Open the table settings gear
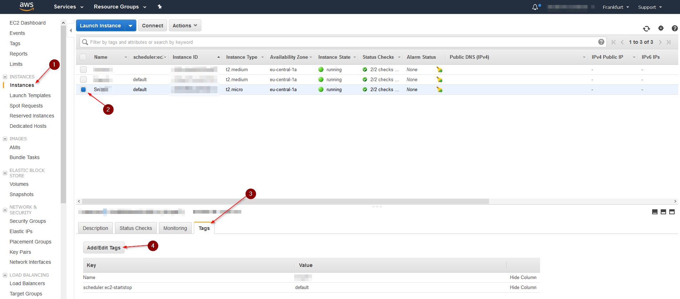680x299 pixels. pos(661,28)
